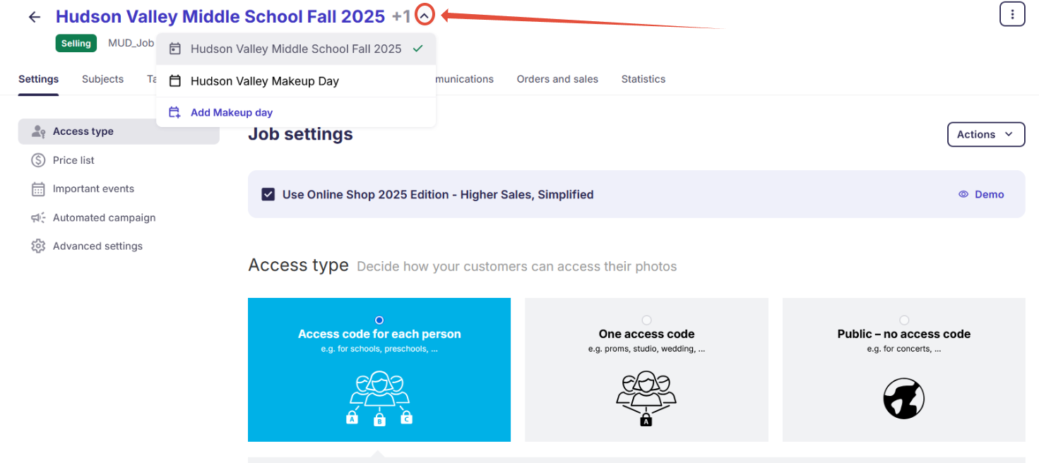This screenshot has width=1039, height=463.
Task: Click the Add Makeup day calendar-plus icon
Action: (x=175, y=112)
